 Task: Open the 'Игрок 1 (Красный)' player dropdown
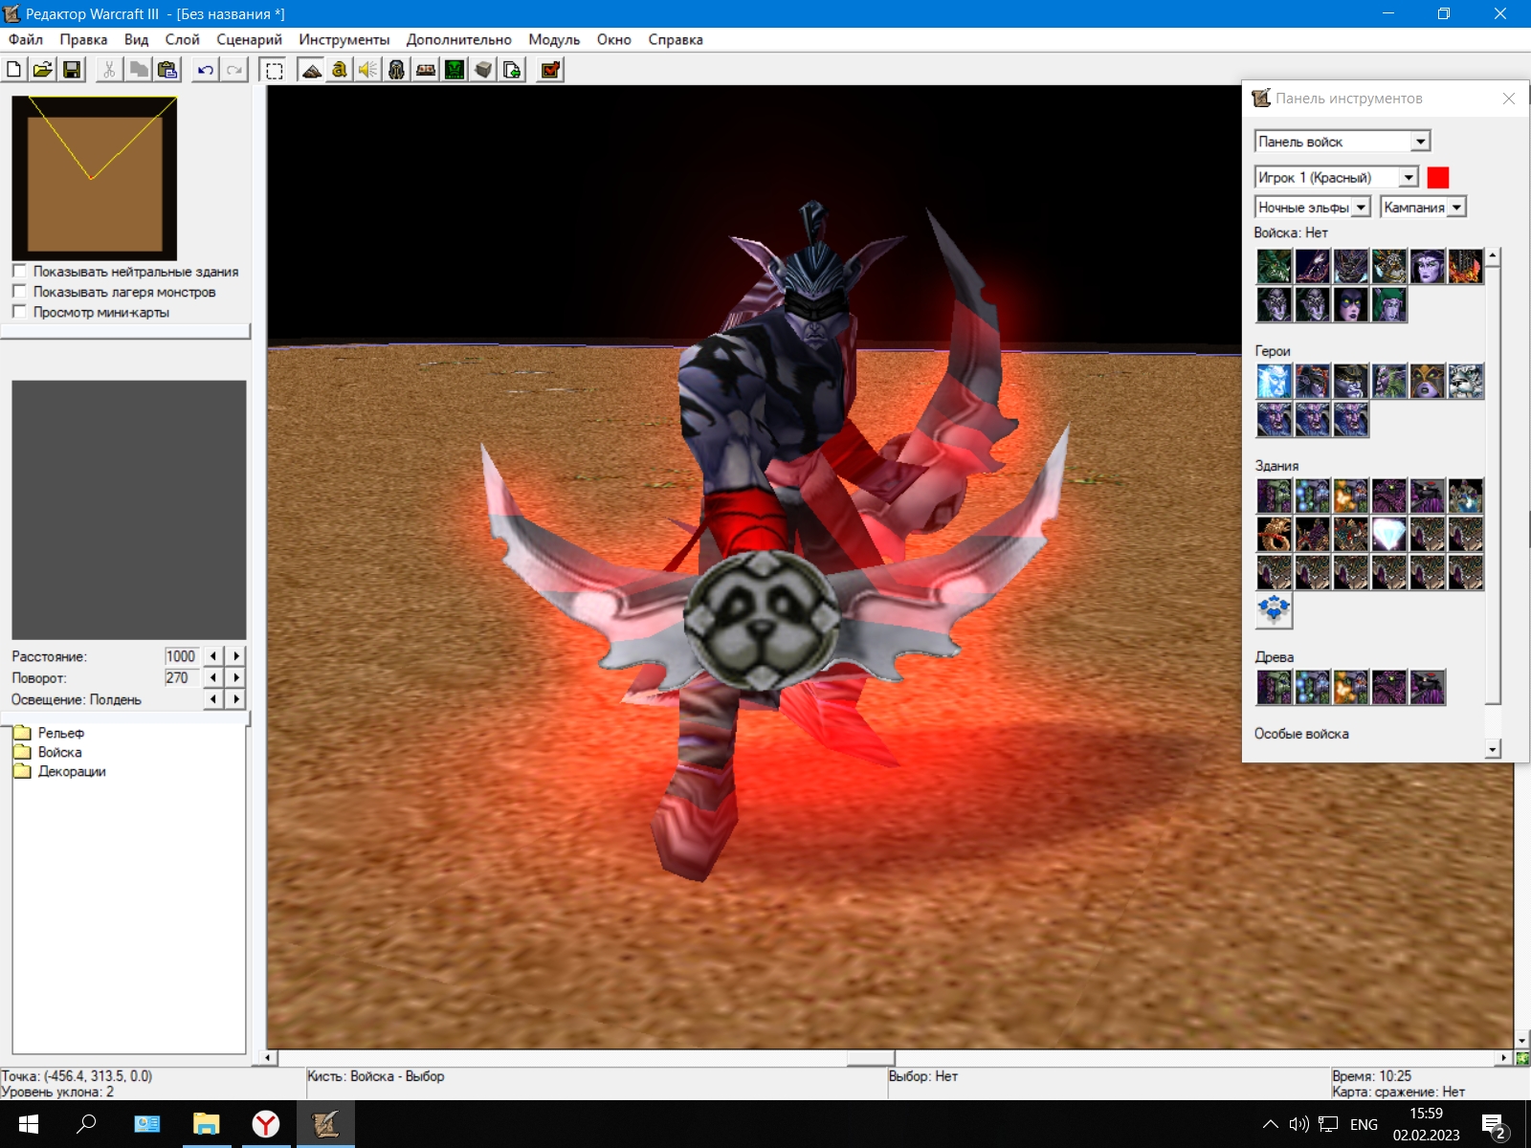(1409, 178)
